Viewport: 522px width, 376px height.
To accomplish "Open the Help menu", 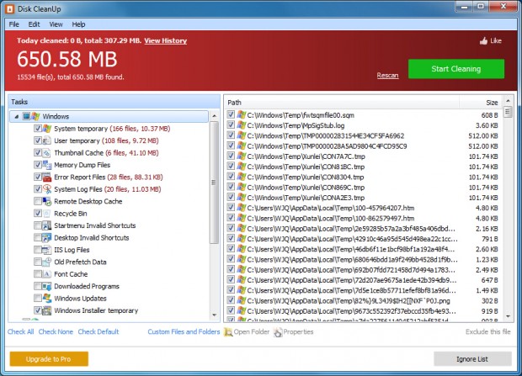I will tap(78, 24).
